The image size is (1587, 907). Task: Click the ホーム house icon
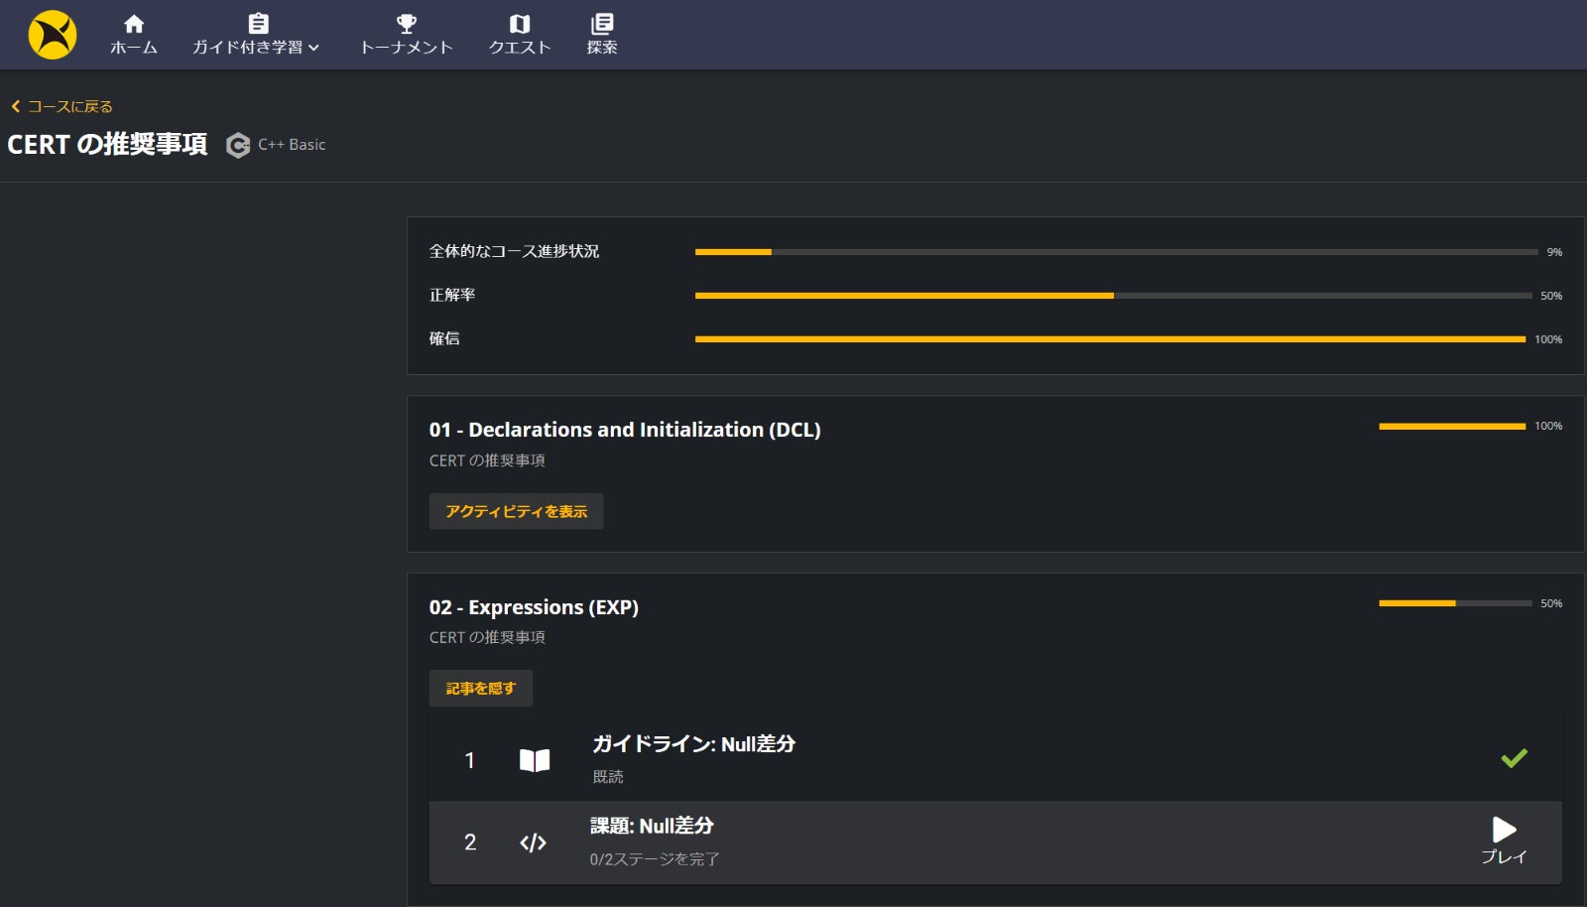[134, 24]
